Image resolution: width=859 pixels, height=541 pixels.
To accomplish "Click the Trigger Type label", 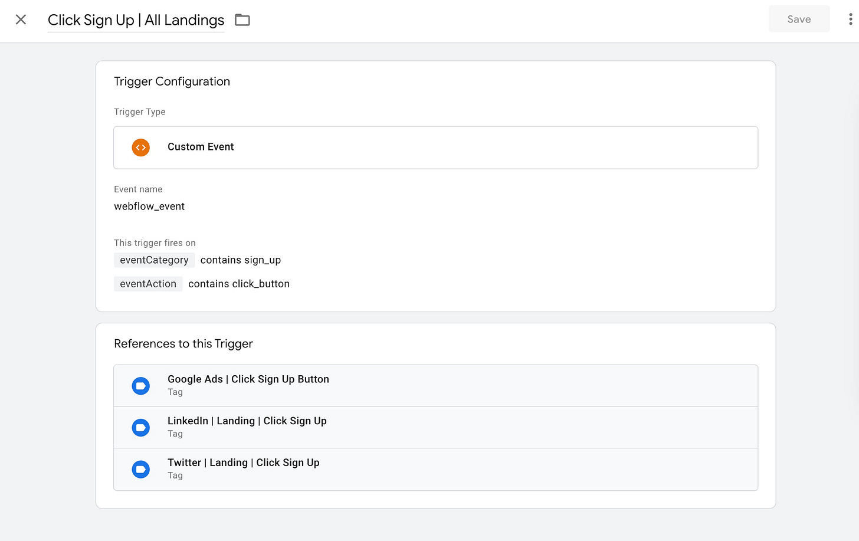I will (140, 112).
